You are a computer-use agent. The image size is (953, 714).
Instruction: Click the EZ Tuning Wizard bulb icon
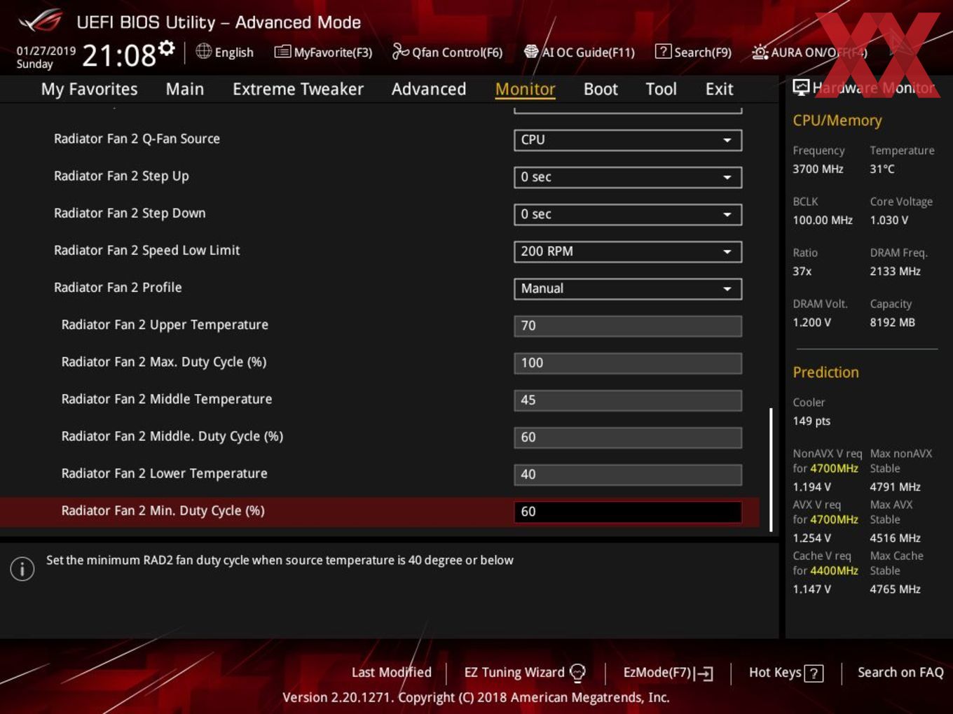[x=577, y=673]
